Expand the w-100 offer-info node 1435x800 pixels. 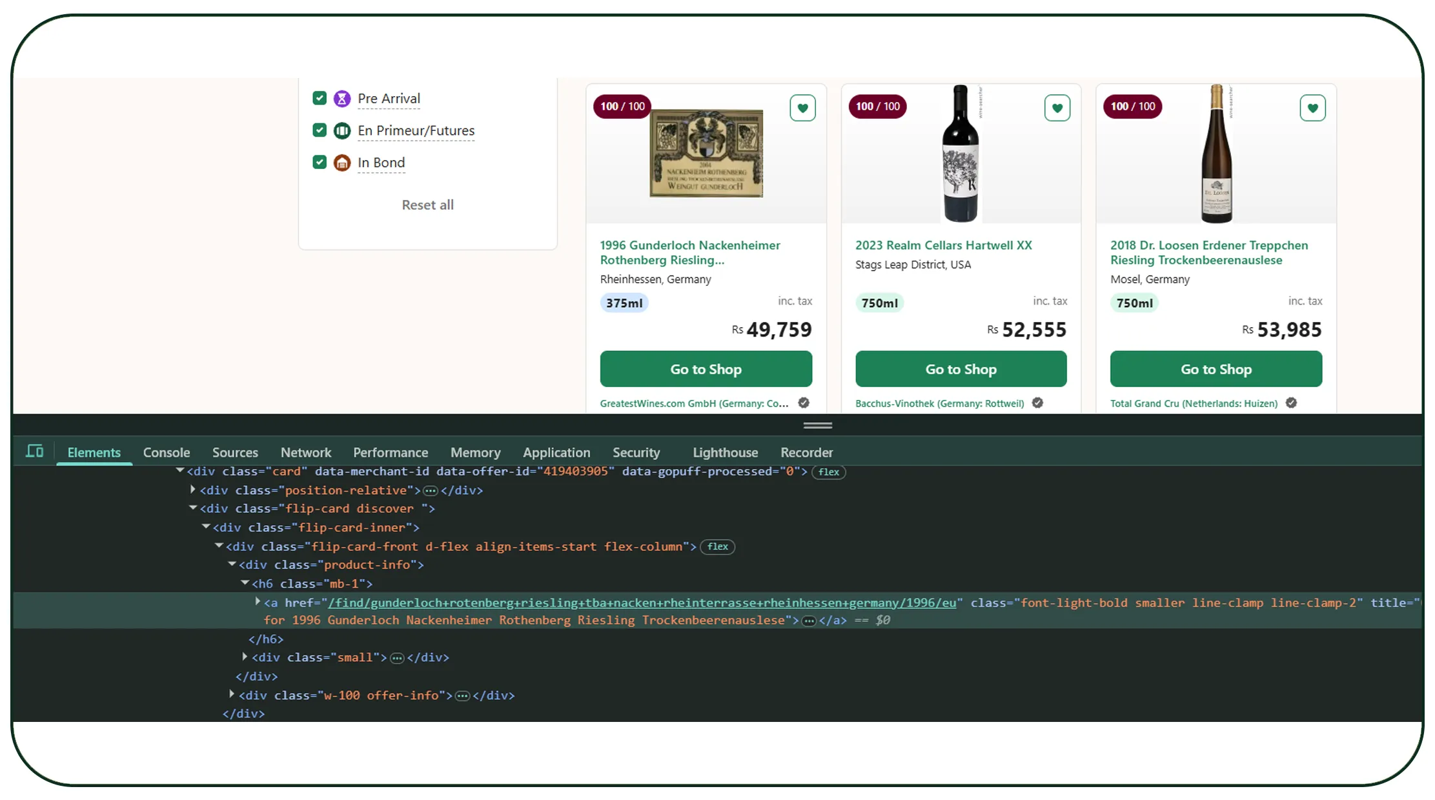232,694
